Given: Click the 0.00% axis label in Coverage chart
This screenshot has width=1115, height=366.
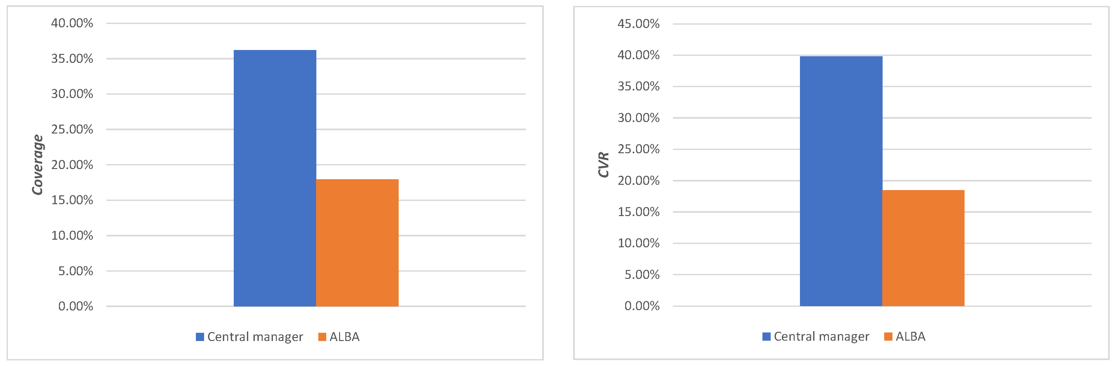Looking at the screenshot, I should [75, 306].
